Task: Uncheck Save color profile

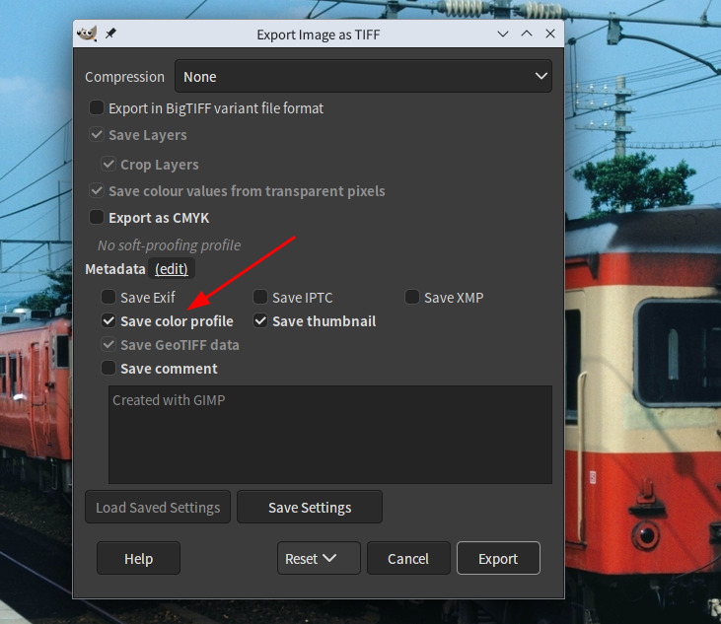Action: coord(108,320)
